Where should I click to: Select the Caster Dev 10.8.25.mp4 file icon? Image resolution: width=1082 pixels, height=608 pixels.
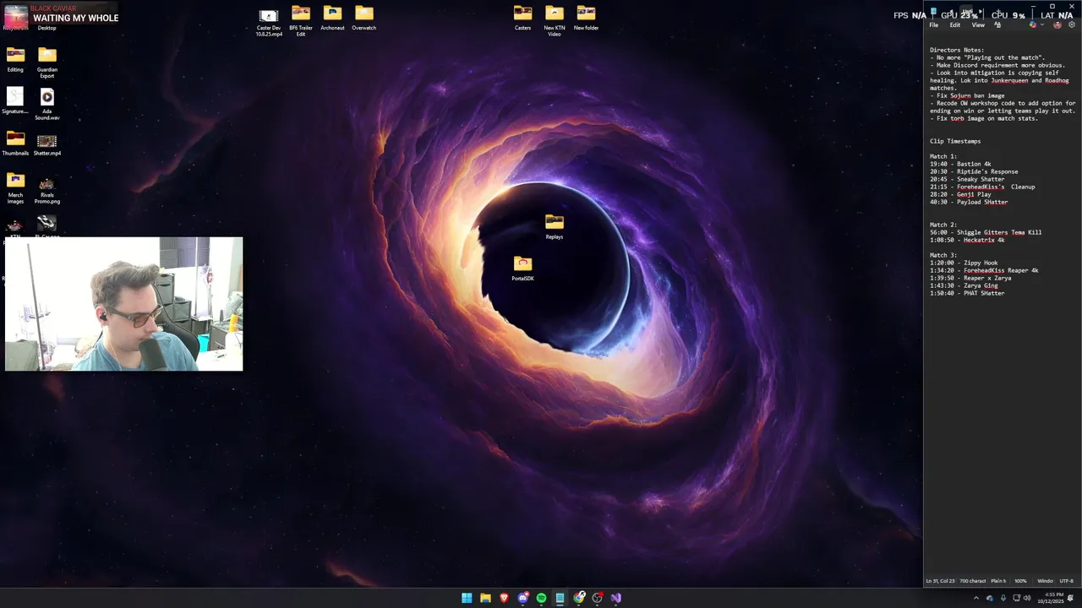point(269,22)
